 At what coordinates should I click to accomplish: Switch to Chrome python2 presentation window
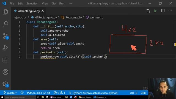[x=85, y=97]
